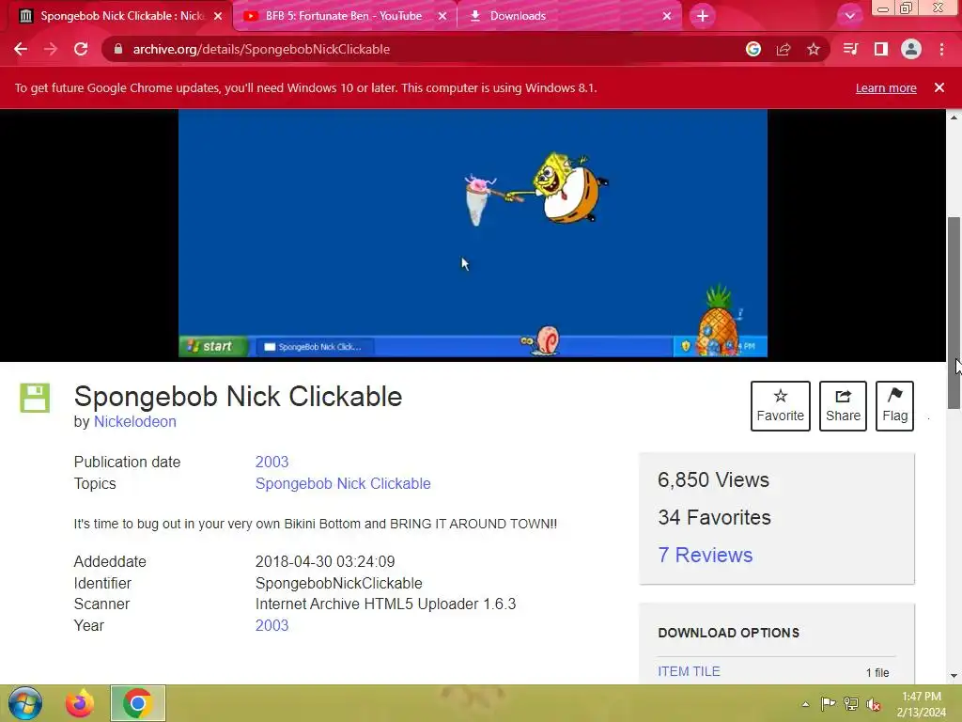Click the forward navigation arrow
Viewport: 962px width, 722px height.
click(x=51, y=49)
